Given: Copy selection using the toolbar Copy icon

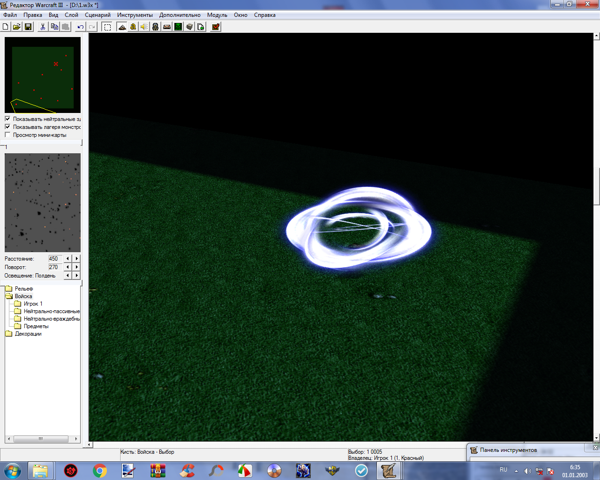Looking at the screenshot, I should click(x=54, y=27).
